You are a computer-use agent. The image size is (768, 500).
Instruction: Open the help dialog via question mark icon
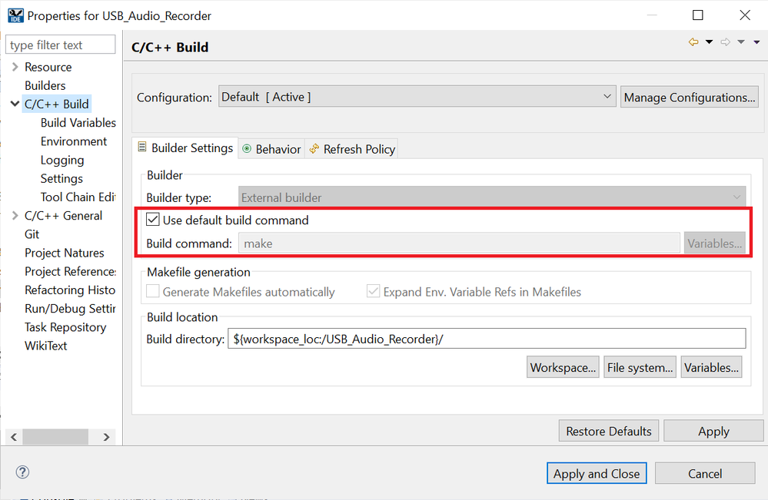tap(22, 472)
